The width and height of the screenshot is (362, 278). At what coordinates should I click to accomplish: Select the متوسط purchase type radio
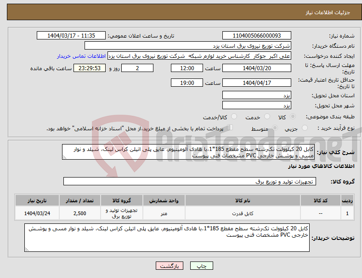(x=275, y=128)
